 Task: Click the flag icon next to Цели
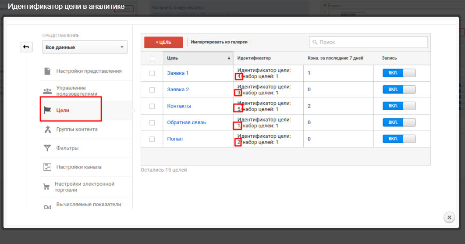coord(47,110)
